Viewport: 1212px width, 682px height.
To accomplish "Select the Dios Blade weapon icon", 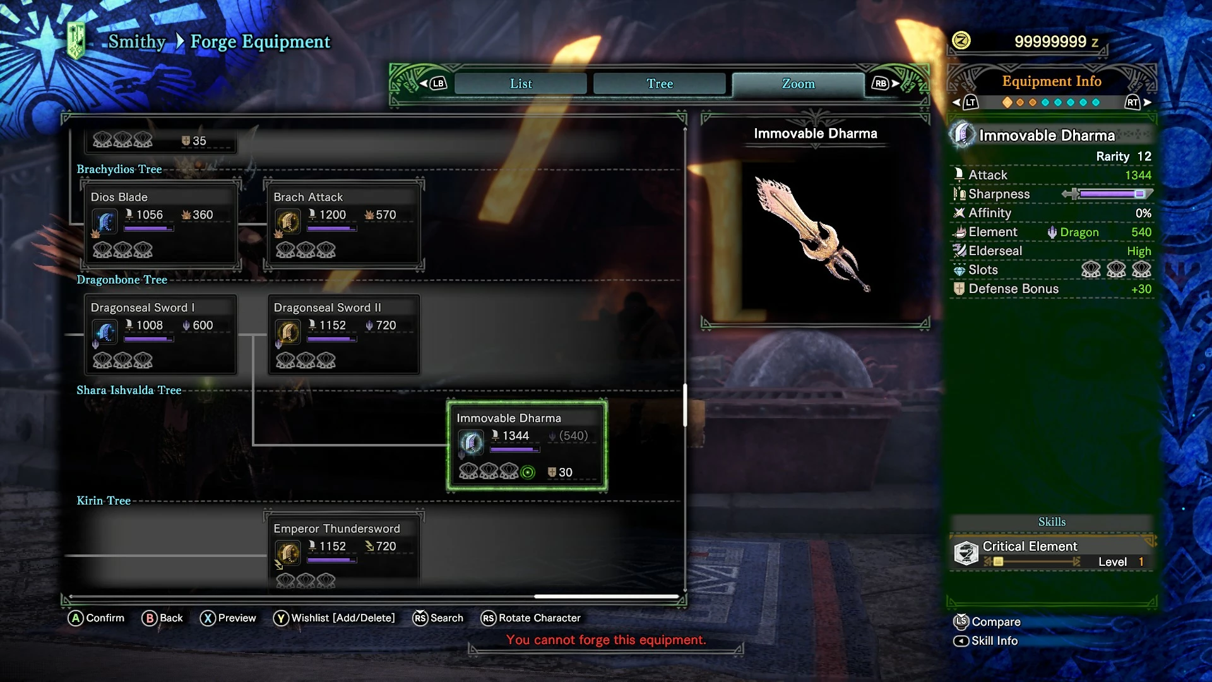I will pyautogui.click(x=105, y=222).
